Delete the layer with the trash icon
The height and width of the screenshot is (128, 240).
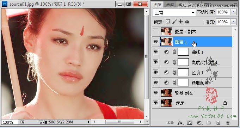pos(228,123)
